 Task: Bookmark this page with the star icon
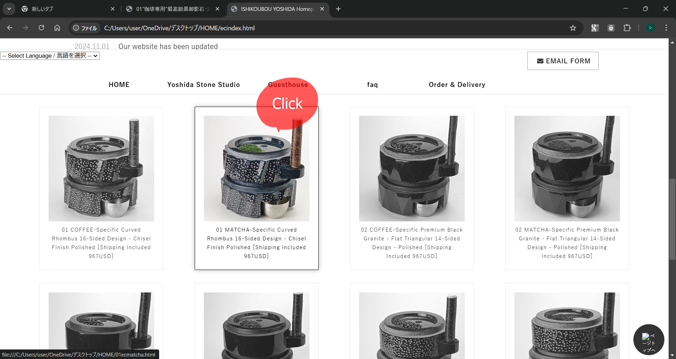point(573,28)
